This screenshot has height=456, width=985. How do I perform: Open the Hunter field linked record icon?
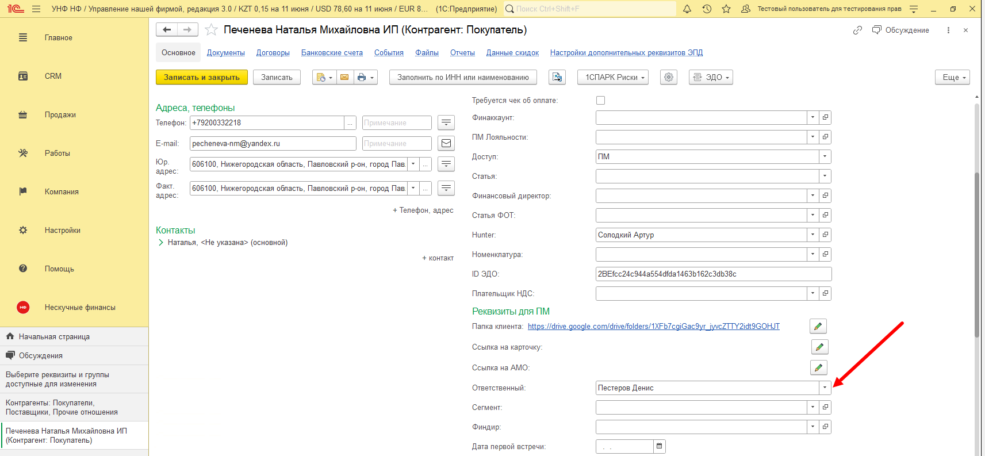825,235
